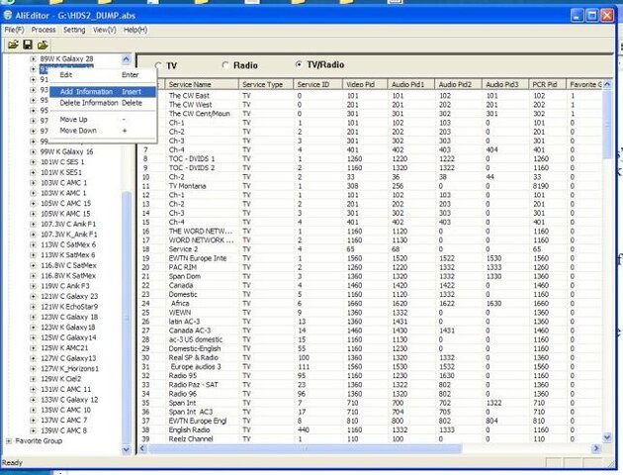Open the Help(H) menu

(x=135, y=30)
